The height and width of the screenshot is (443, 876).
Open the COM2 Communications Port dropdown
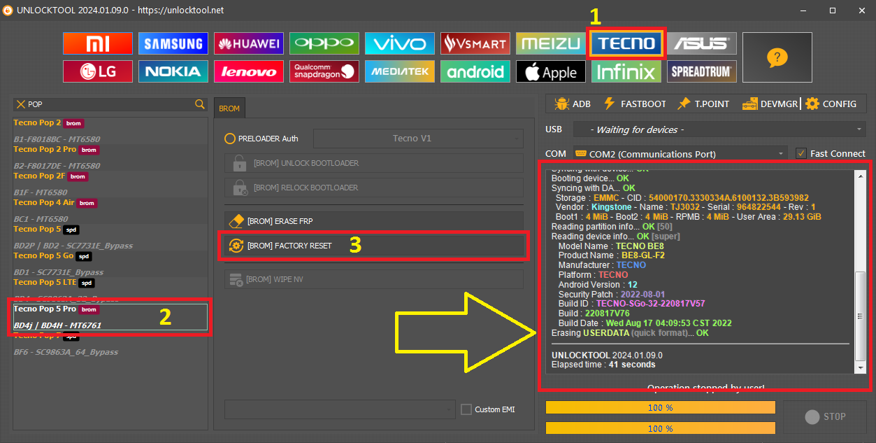tap(680, 153)
